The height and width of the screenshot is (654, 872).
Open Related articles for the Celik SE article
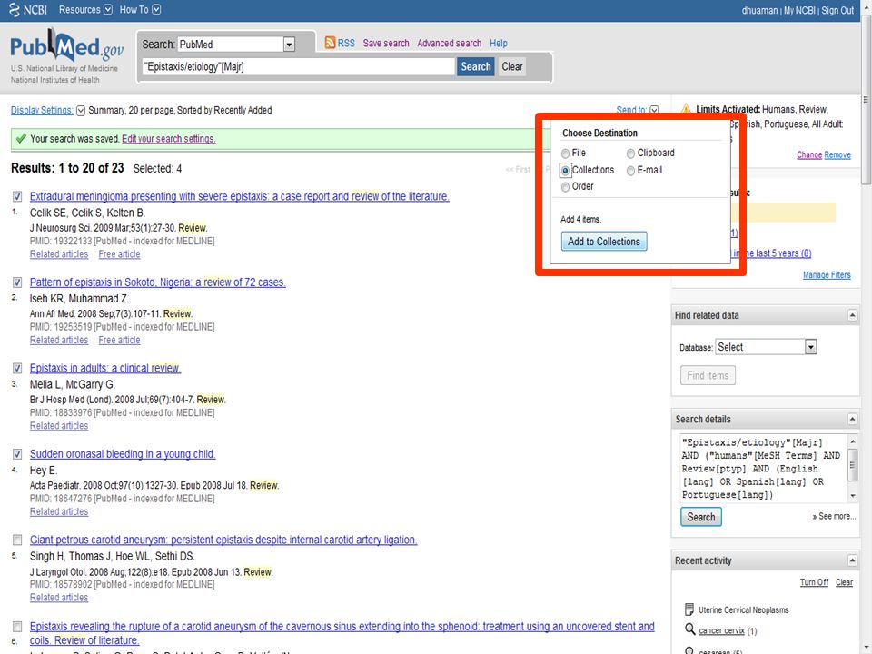click(59, 254)
